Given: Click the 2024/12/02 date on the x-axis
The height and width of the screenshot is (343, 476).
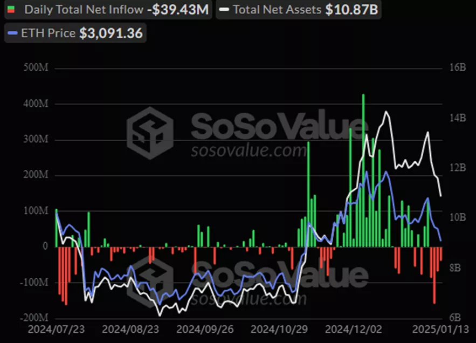Looking at the screenshot, I should point(350,328).
